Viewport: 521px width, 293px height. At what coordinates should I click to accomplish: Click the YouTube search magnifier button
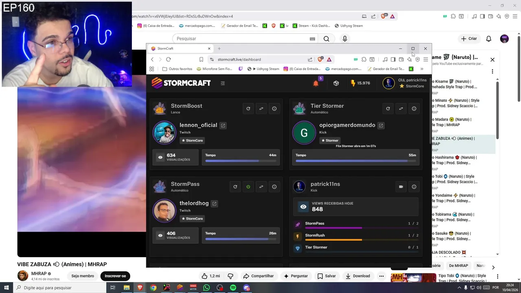click(326, 39)
